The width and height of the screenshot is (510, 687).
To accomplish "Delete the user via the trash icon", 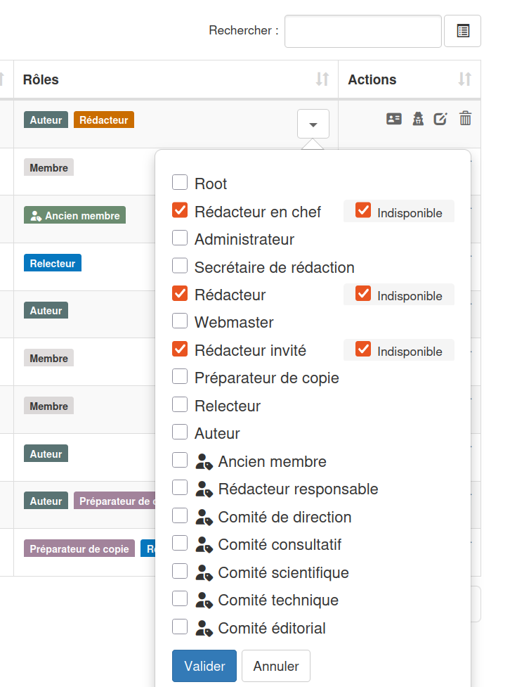I will [465, 119].
